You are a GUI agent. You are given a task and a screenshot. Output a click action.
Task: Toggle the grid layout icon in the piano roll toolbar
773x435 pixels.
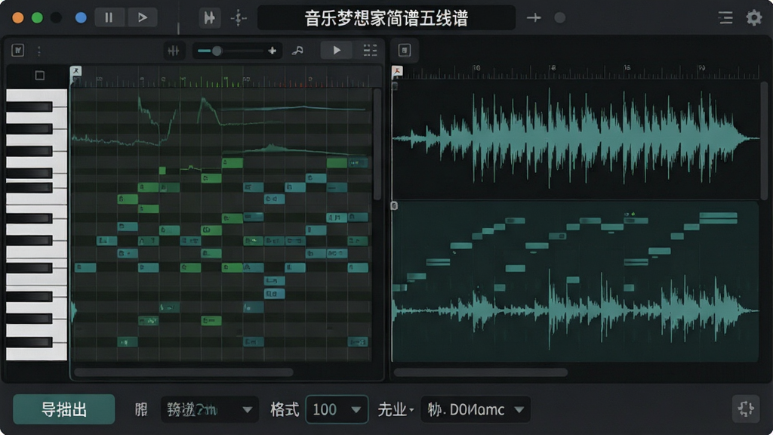[370, 51]
